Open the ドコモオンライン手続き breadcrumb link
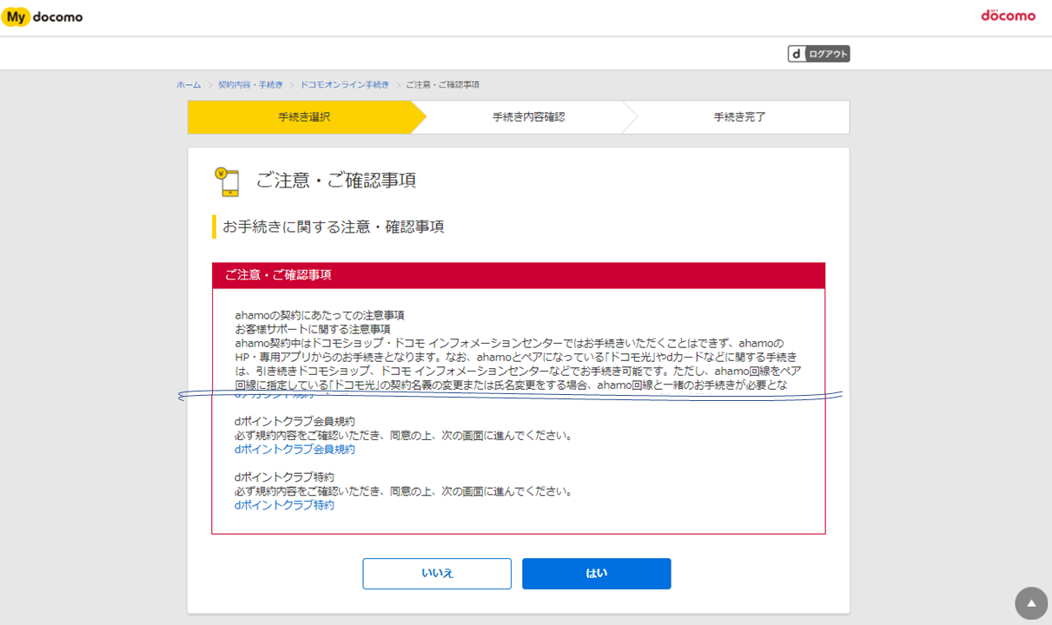Screen dimensions: 1052x625 (345, 85)
